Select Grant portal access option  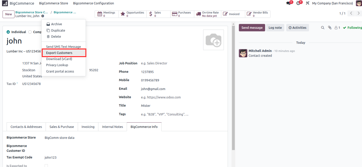pos(64,71)
